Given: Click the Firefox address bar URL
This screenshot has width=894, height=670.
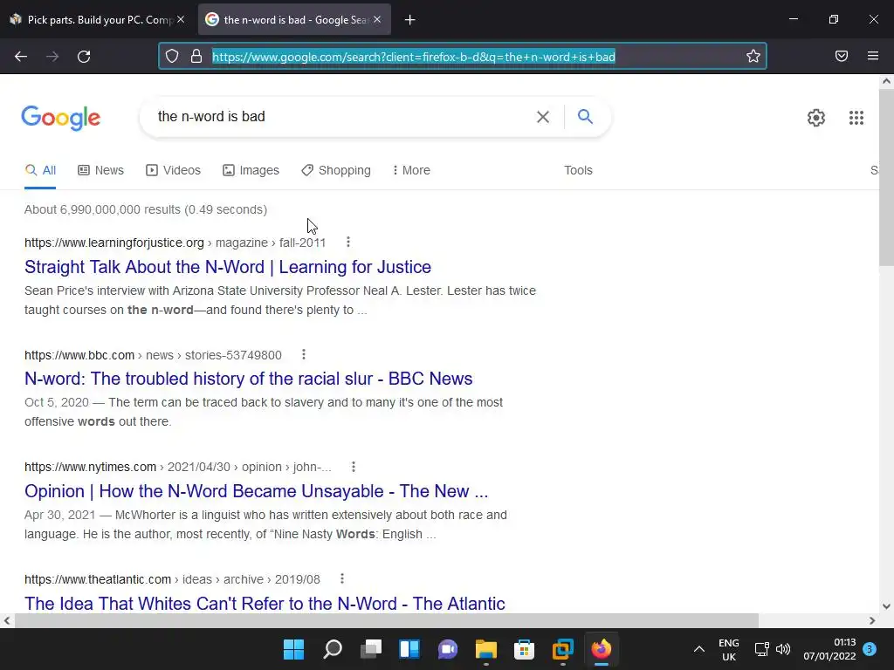Looking at the screenshot, I should click(413, 57).
